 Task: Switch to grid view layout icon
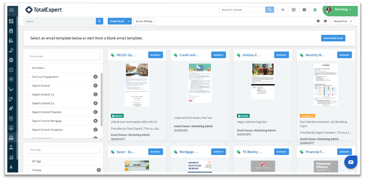(318, 21)
